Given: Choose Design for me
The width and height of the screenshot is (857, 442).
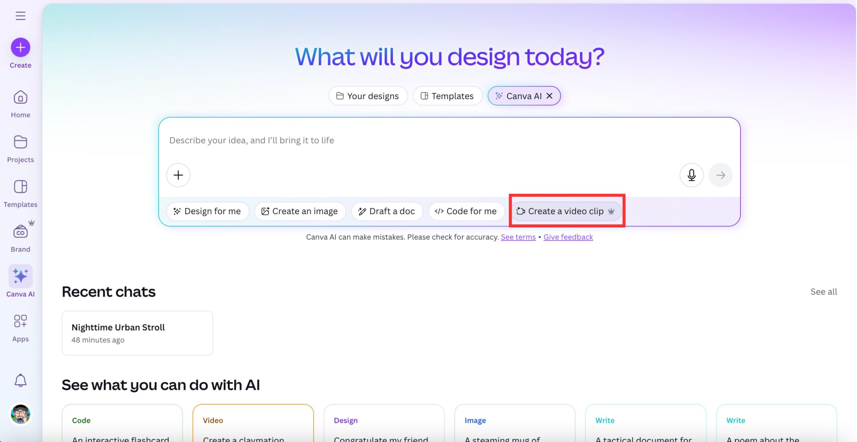Looking at the screenshot, I should (x=208, y=211).
